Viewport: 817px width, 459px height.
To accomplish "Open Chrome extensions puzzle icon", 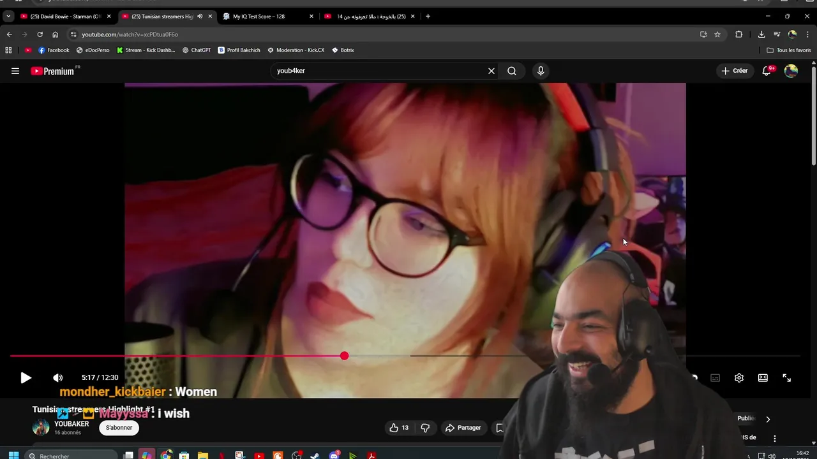I will 739,34.
